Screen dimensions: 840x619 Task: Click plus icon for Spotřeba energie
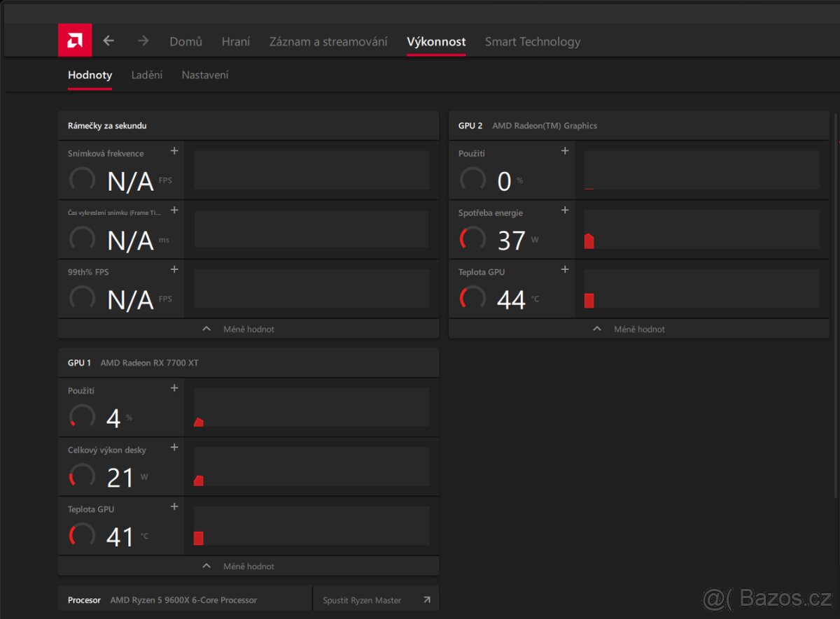point(565,211)
